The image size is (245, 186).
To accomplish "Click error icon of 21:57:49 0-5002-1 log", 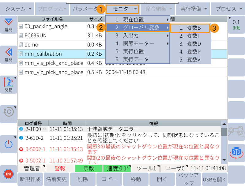I will [x=21, y=161].
